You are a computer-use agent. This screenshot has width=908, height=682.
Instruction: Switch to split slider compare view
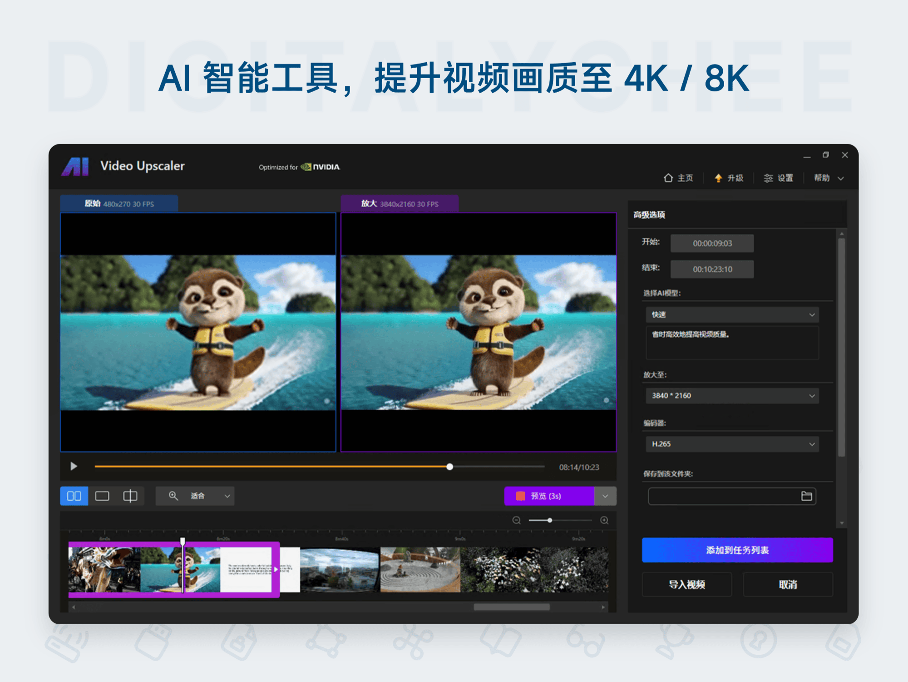[130, 496]
